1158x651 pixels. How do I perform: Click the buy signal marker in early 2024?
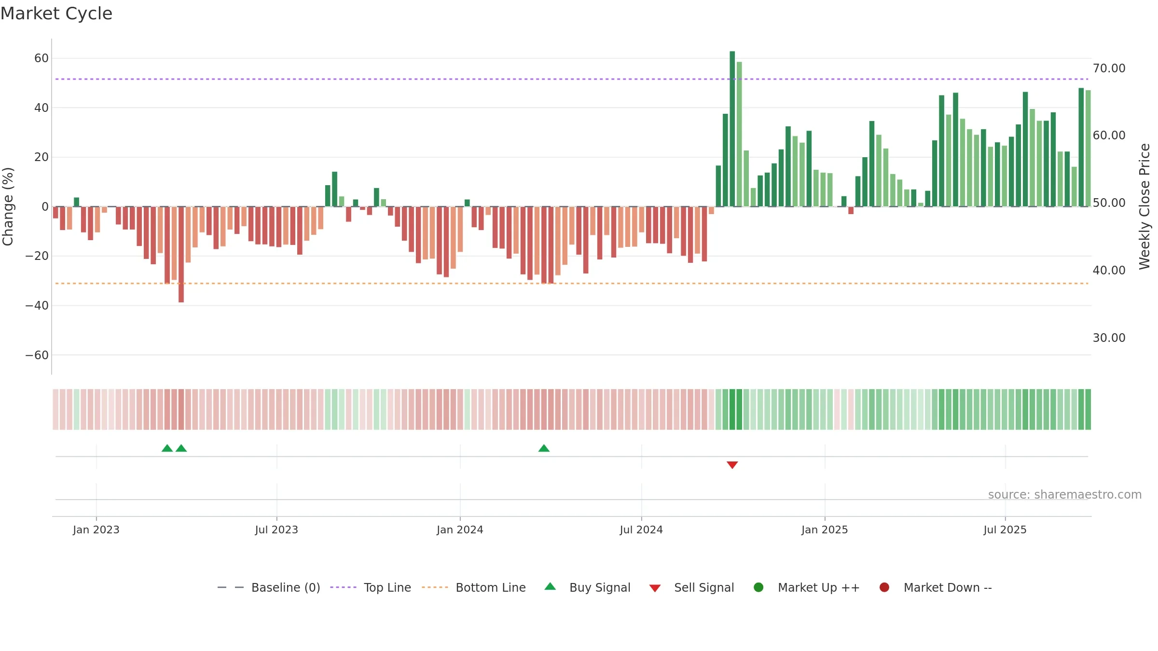(544, 448)
